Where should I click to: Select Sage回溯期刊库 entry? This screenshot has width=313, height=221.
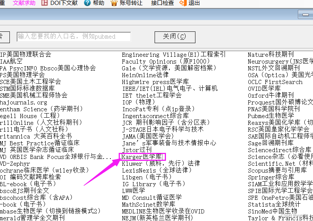[x=271, y=143]
